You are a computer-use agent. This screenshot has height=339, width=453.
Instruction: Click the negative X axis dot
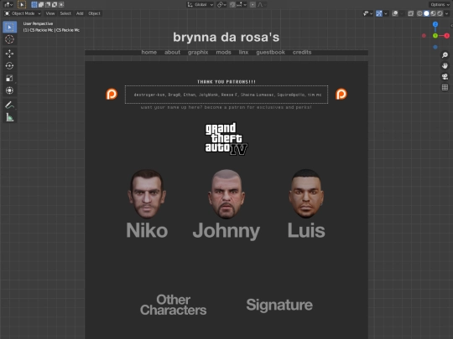pyautogui.click(x=424, y=35)
